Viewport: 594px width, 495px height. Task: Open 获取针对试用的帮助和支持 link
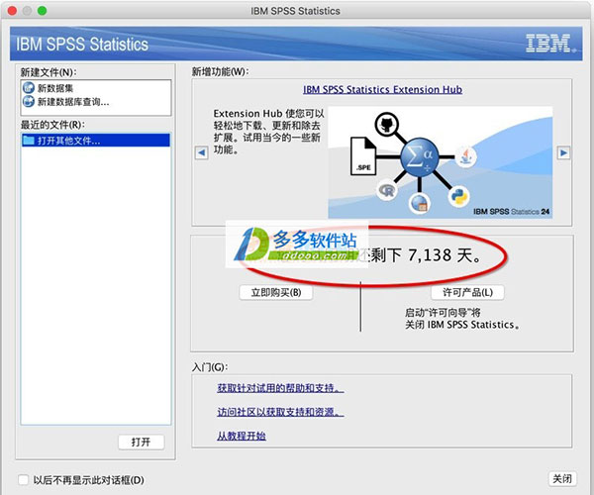pos(281,388)
